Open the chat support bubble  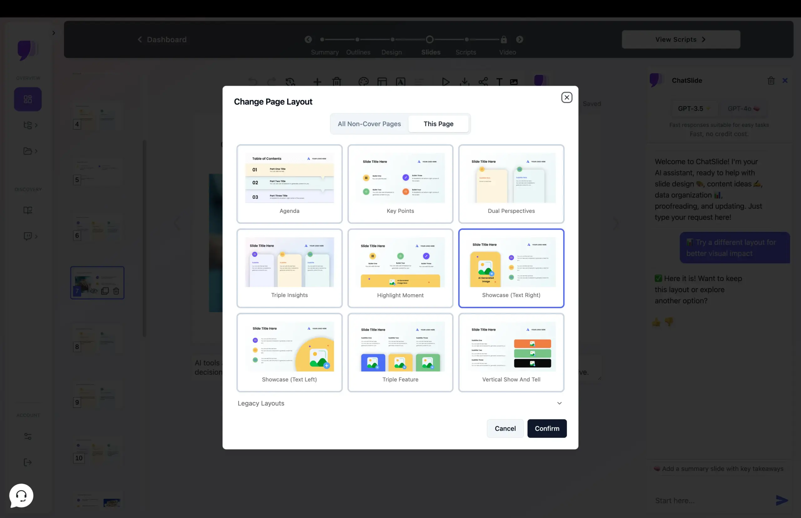click(x=21, y=495)
